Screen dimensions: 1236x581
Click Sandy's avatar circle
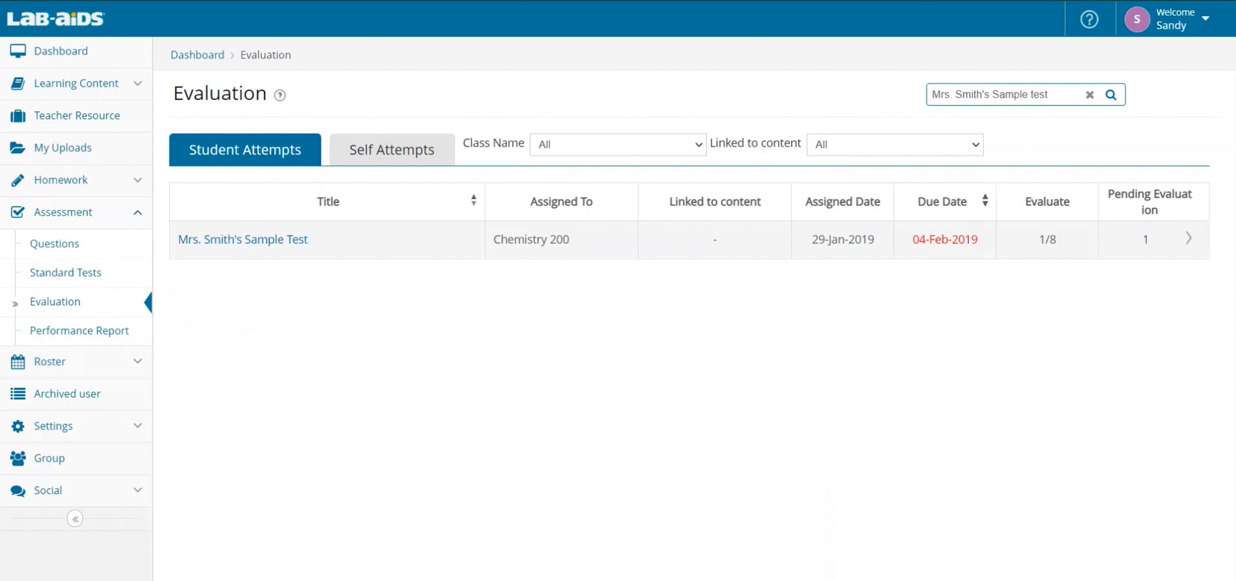pyautogui.click(x=1137, y=19)
